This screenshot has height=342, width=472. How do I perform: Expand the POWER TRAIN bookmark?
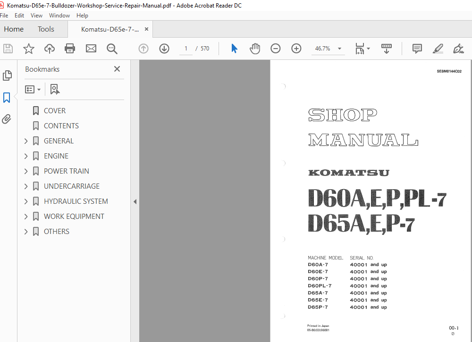[x=26, y=171]
